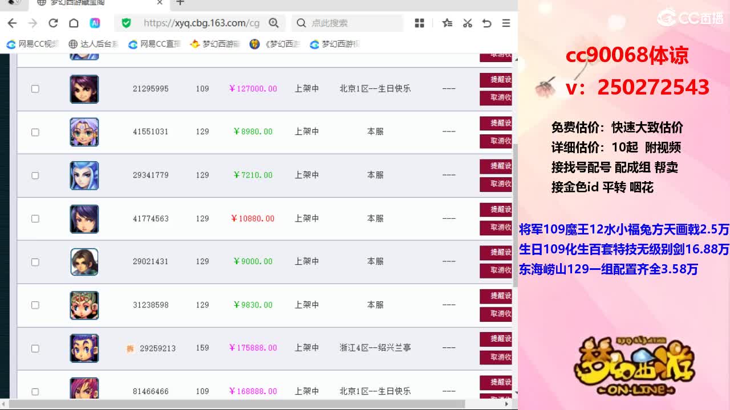This screenshot has width=730, height=410.
Task: Tick checkbox for item 29021431
Action: click(x=35, y=262)
